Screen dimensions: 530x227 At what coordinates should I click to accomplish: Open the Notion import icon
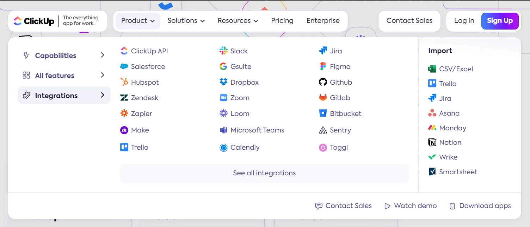432,142
